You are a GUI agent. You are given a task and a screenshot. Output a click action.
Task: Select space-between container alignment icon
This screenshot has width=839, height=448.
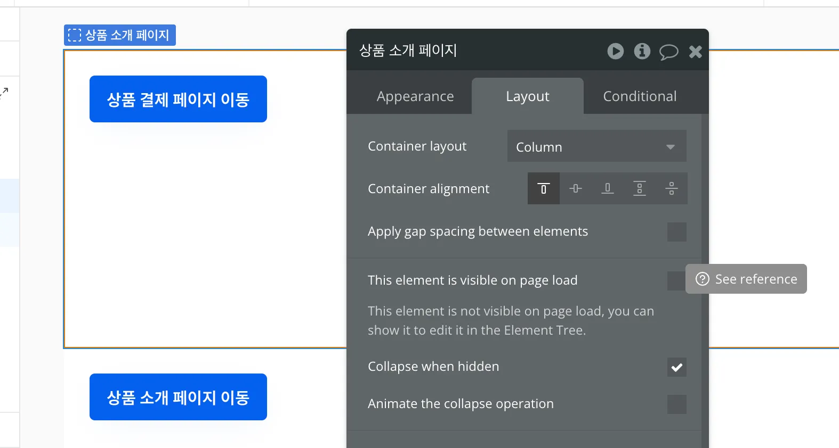pos(640,188)
